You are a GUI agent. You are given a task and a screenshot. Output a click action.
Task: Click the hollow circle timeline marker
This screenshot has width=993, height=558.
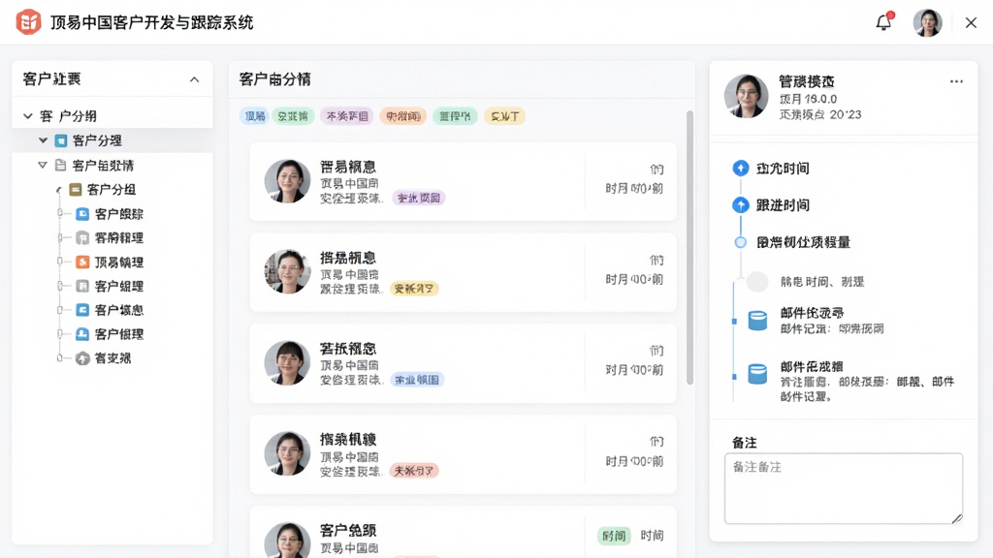[740, 242]
